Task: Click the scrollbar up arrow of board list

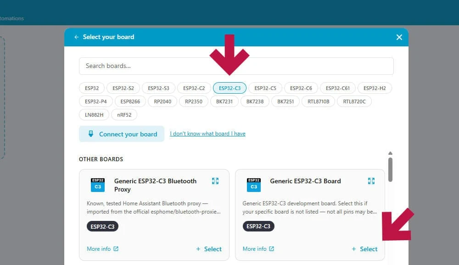Action: 390,153
